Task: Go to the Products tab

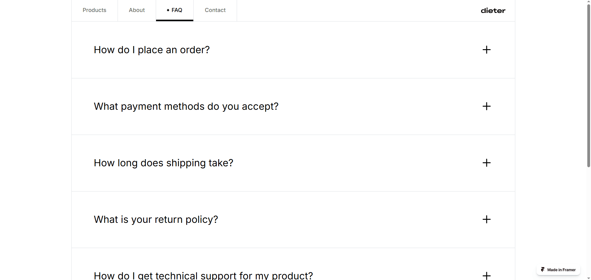Action: click(94, 10)
